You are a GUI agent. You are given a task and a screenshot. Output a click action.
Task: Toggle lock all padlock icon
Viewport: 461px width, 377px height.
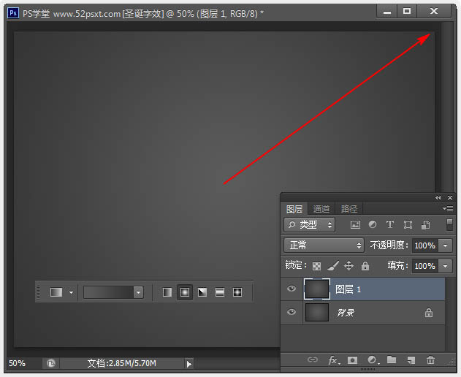[365, 266]
